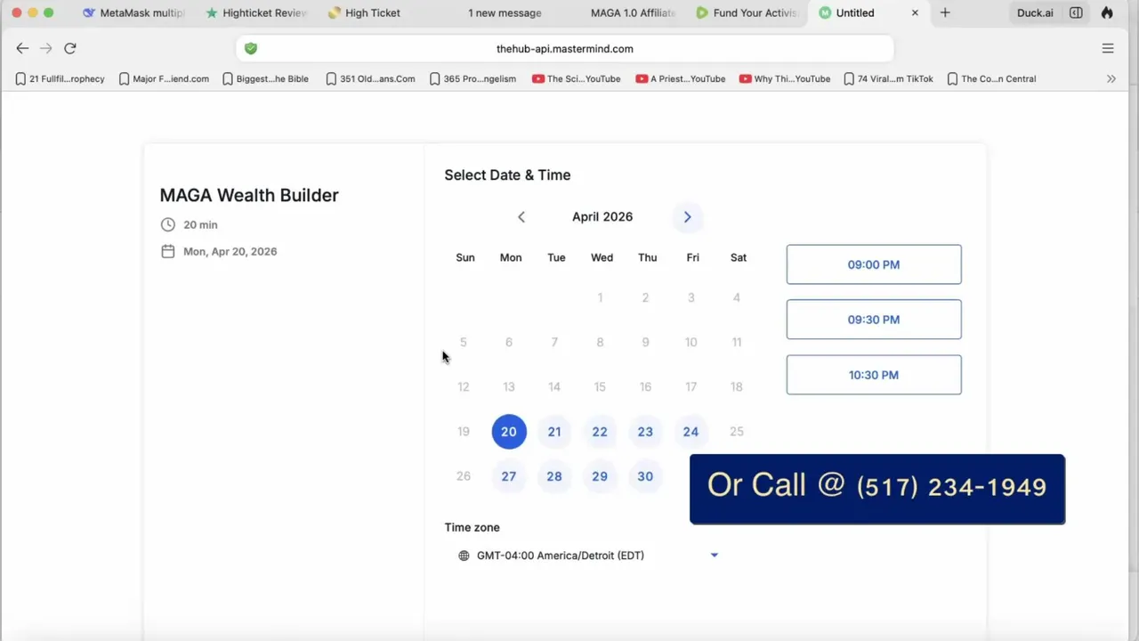
Task: Click the April 2026 month label
Action: coord(602,216)
